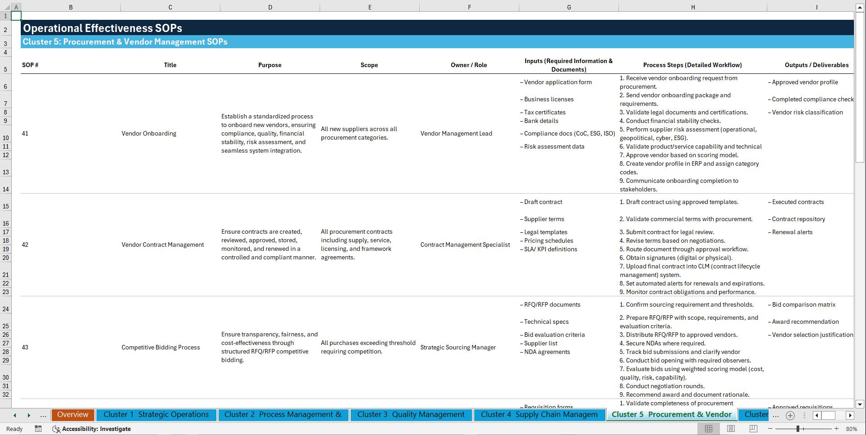Click the sheet navigation right arrow
This screenshot has height=435, width=866.
click(x=29, y=415)
